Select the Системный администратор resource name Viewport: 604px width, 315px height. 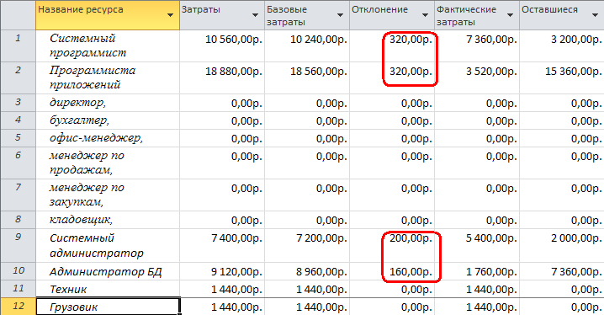coord(108,246)
